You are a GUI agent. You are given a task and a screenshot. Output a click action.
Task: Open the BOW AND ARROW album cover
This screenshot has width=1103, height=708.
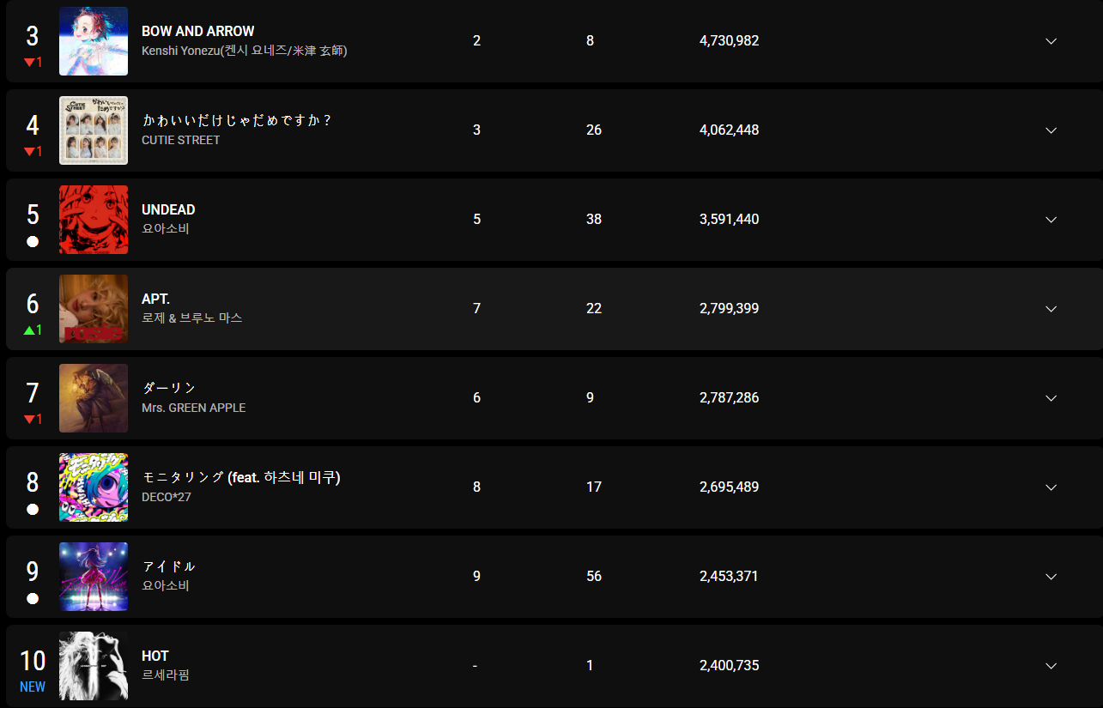point(94,41)
